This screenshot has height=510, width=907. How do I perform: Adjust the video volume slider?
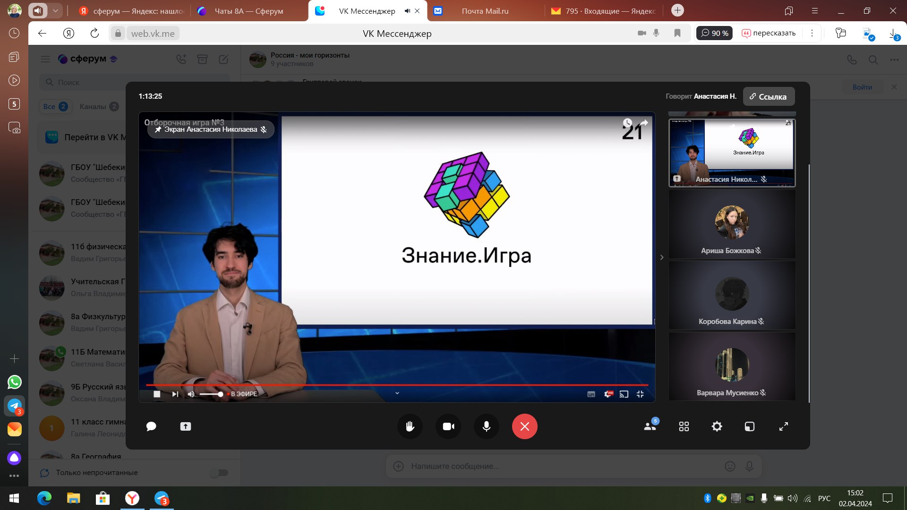pos(211,394)
